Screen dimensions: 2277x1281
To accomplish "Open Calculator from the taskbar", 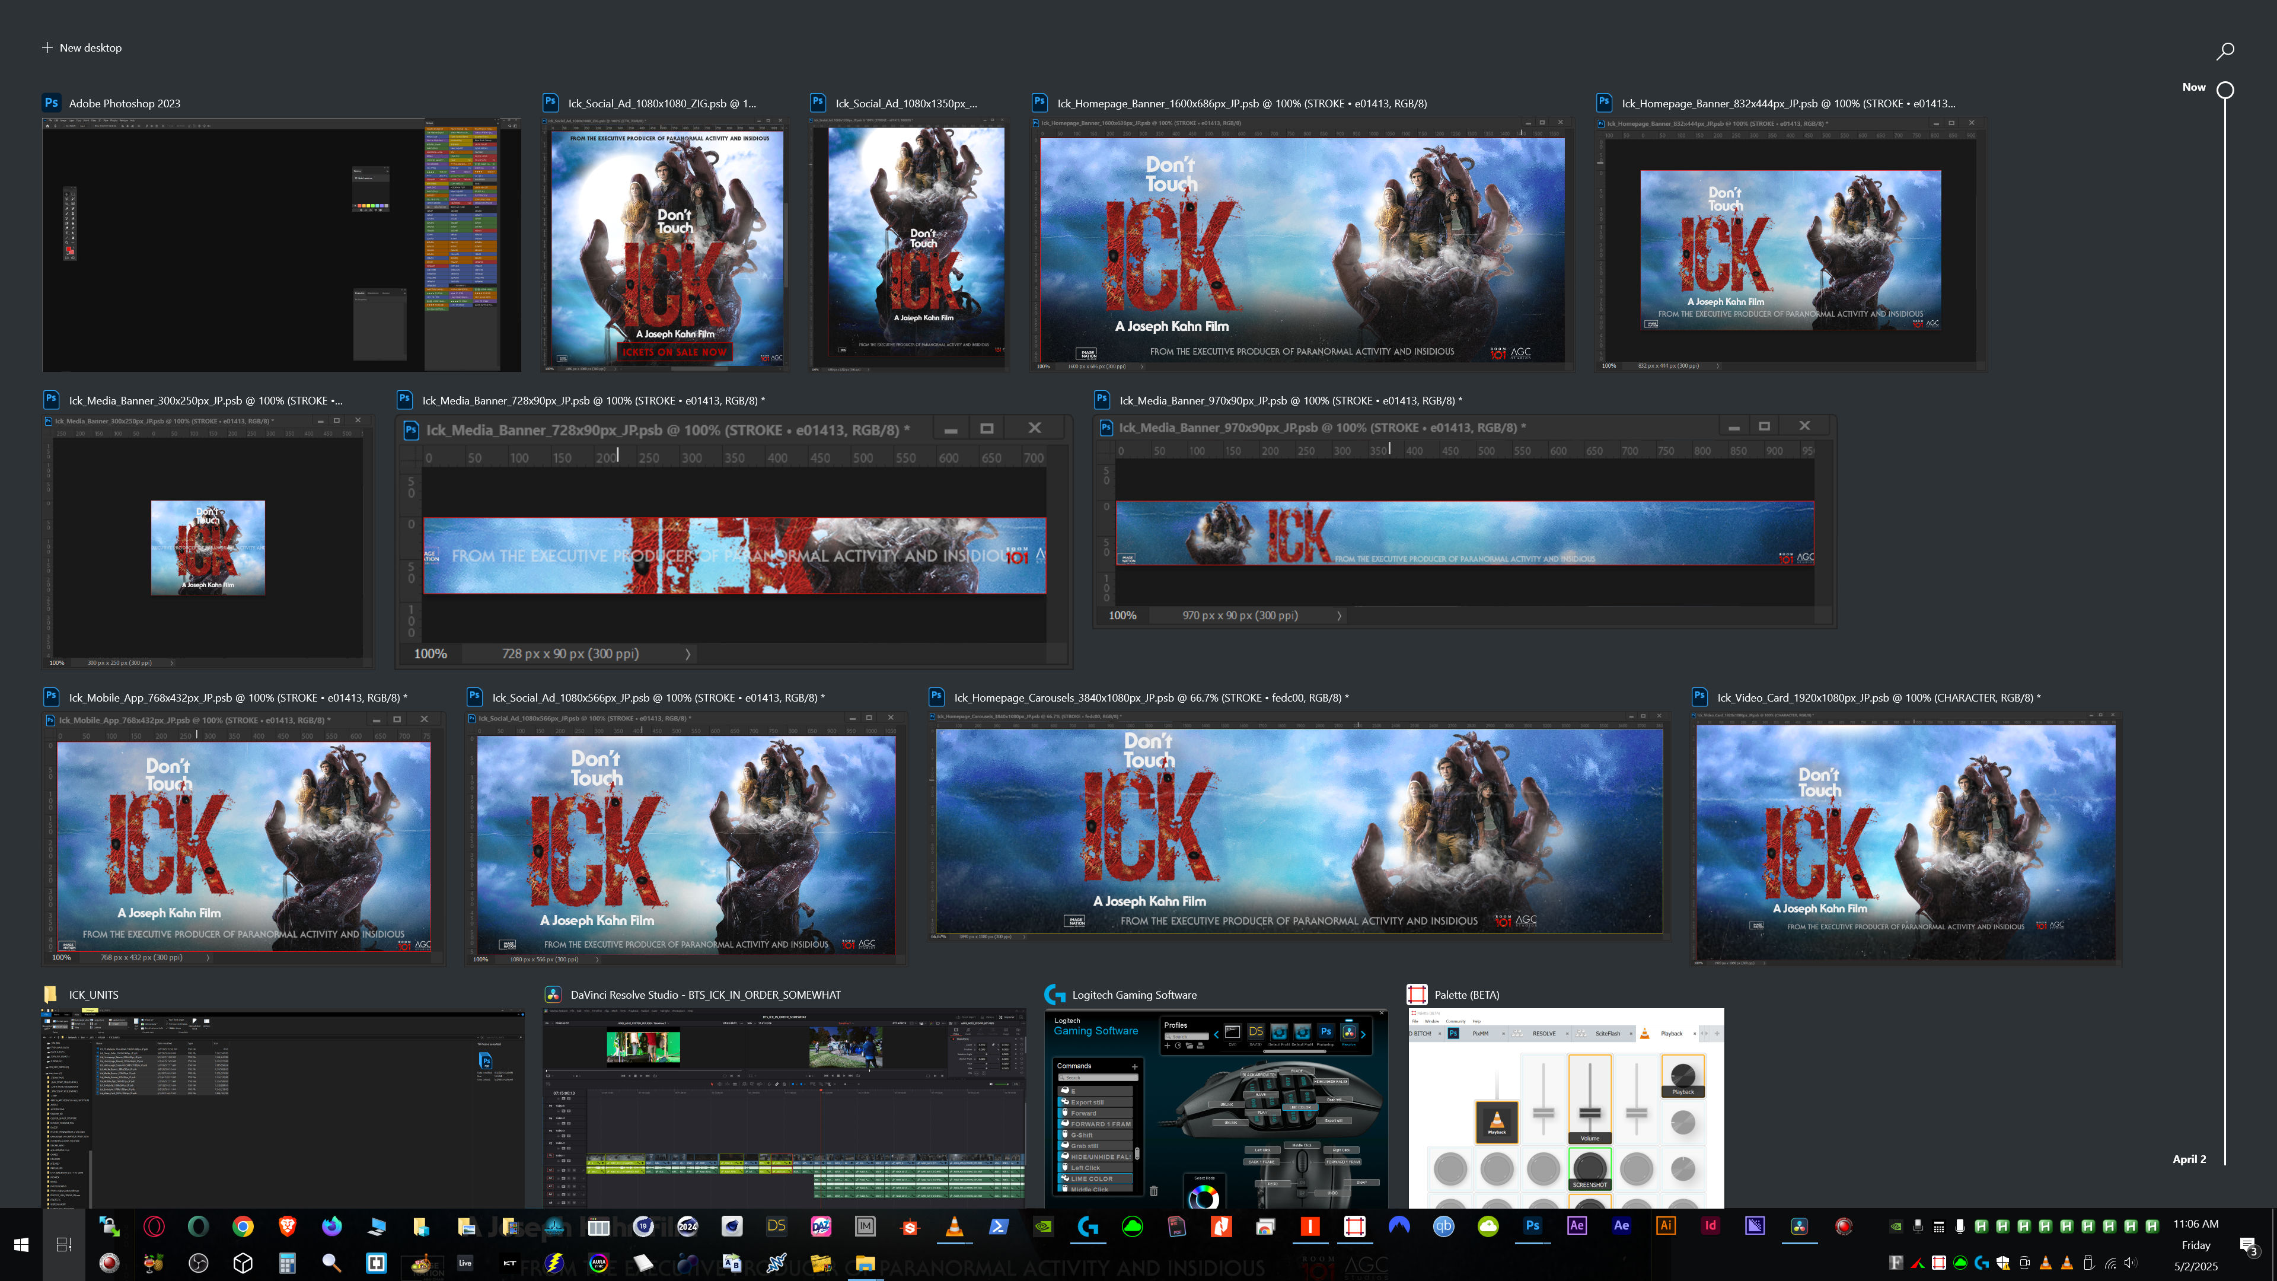I will point(286,1263).
